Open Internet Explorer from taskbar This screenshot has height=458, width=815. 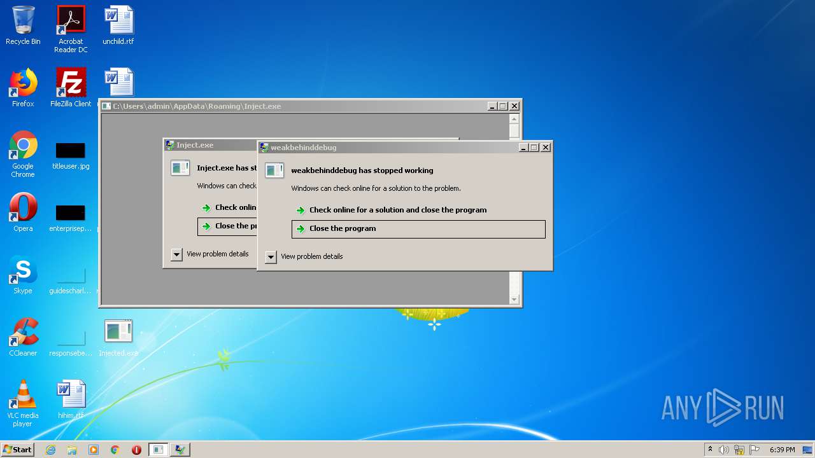50,450
